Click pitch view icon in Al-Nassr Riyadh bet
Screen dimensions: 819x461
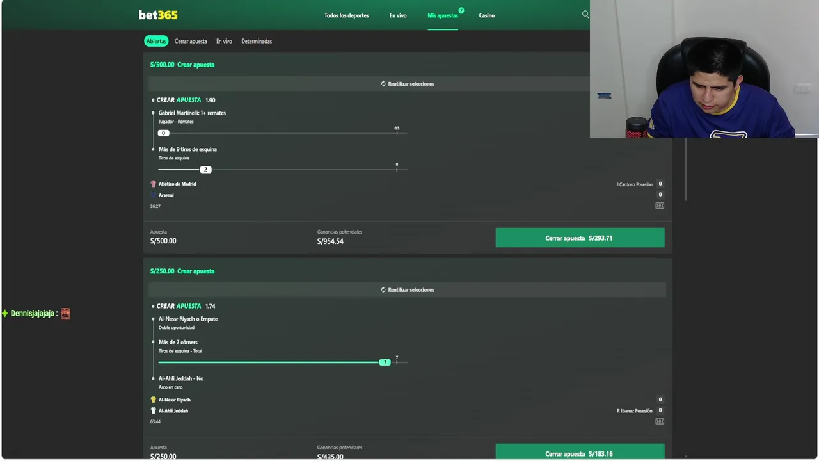tap(660, 421)
